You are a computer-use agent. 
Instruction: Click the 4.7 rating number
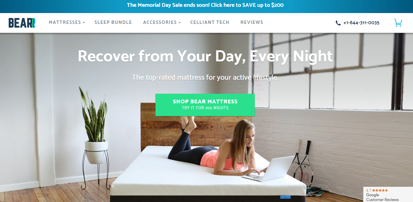click(x=368, y=191)
